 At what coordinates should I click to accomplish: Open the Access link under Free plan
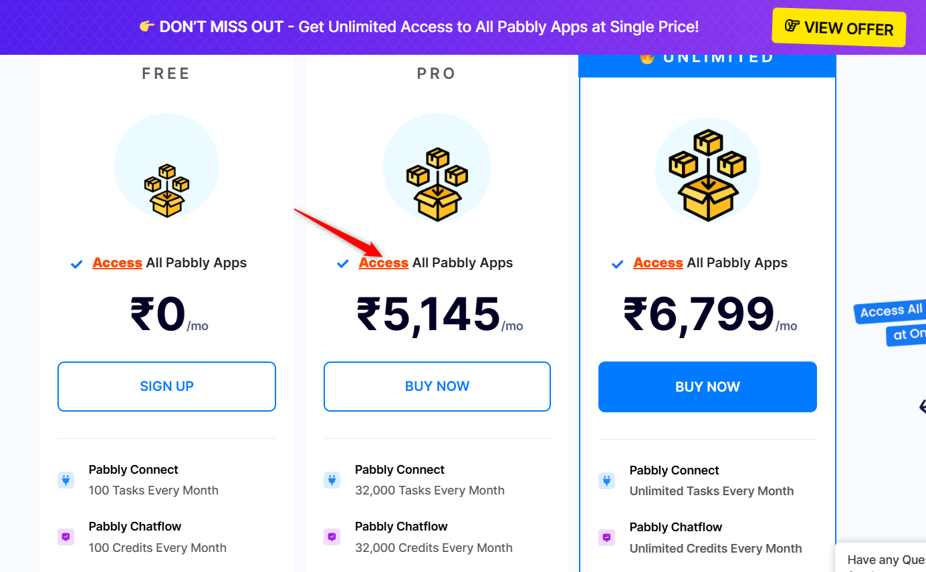(117, 263)
